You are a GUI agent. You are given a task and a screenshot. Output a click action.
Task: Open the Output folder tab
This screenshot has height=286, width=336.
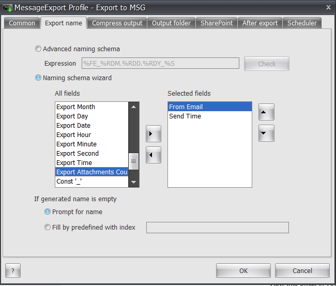pos(171,23)
